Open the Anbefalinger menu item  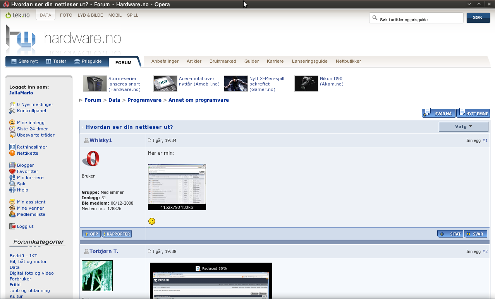click(x=165, y=61)
